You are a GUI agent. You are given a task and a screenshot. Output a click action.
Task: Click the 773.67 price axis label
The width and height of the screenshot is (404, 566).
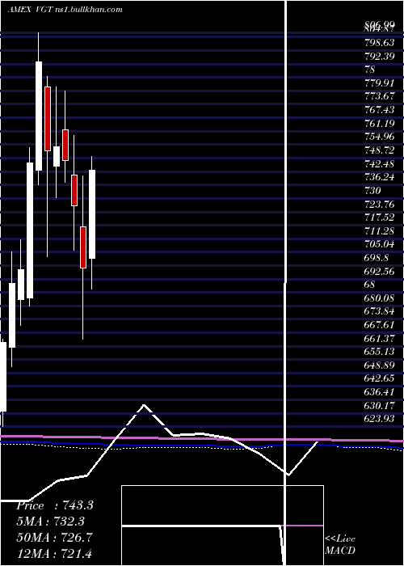pos(380,97)
